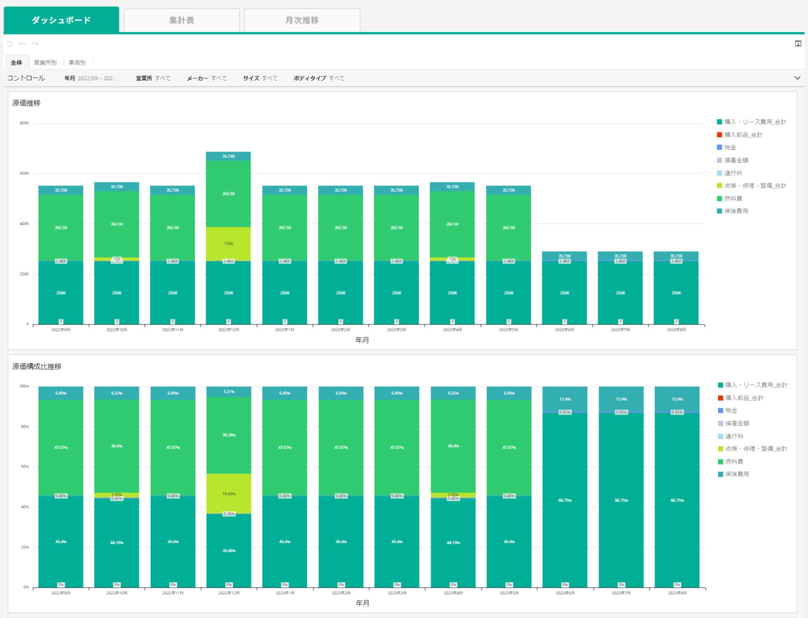Click the reset (revert) icon

(x=10, y=44)
